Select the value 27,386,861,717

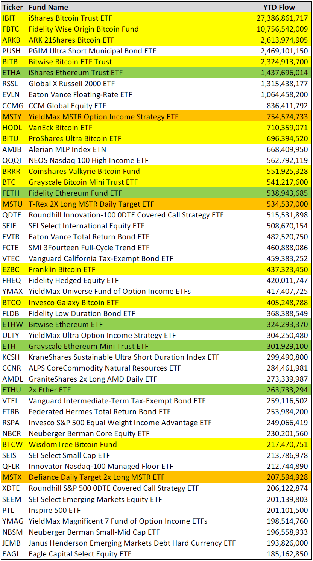click(282, 18)
